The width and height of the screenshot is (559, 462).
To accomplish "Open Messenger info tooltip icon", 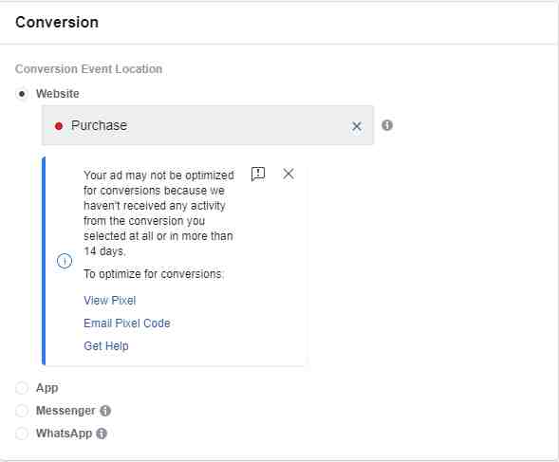I will point(105,411).
